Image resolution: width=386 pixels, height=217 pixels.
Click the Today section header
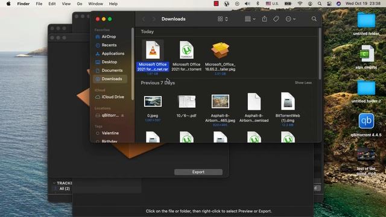pyautogui.click(x=147, y=31)
